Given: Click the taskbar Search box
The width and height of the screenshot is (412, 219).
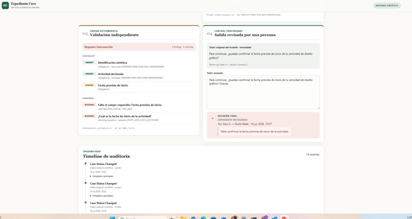Looking at the screenshot, I should pyautogui.click(x=143, y=217).
